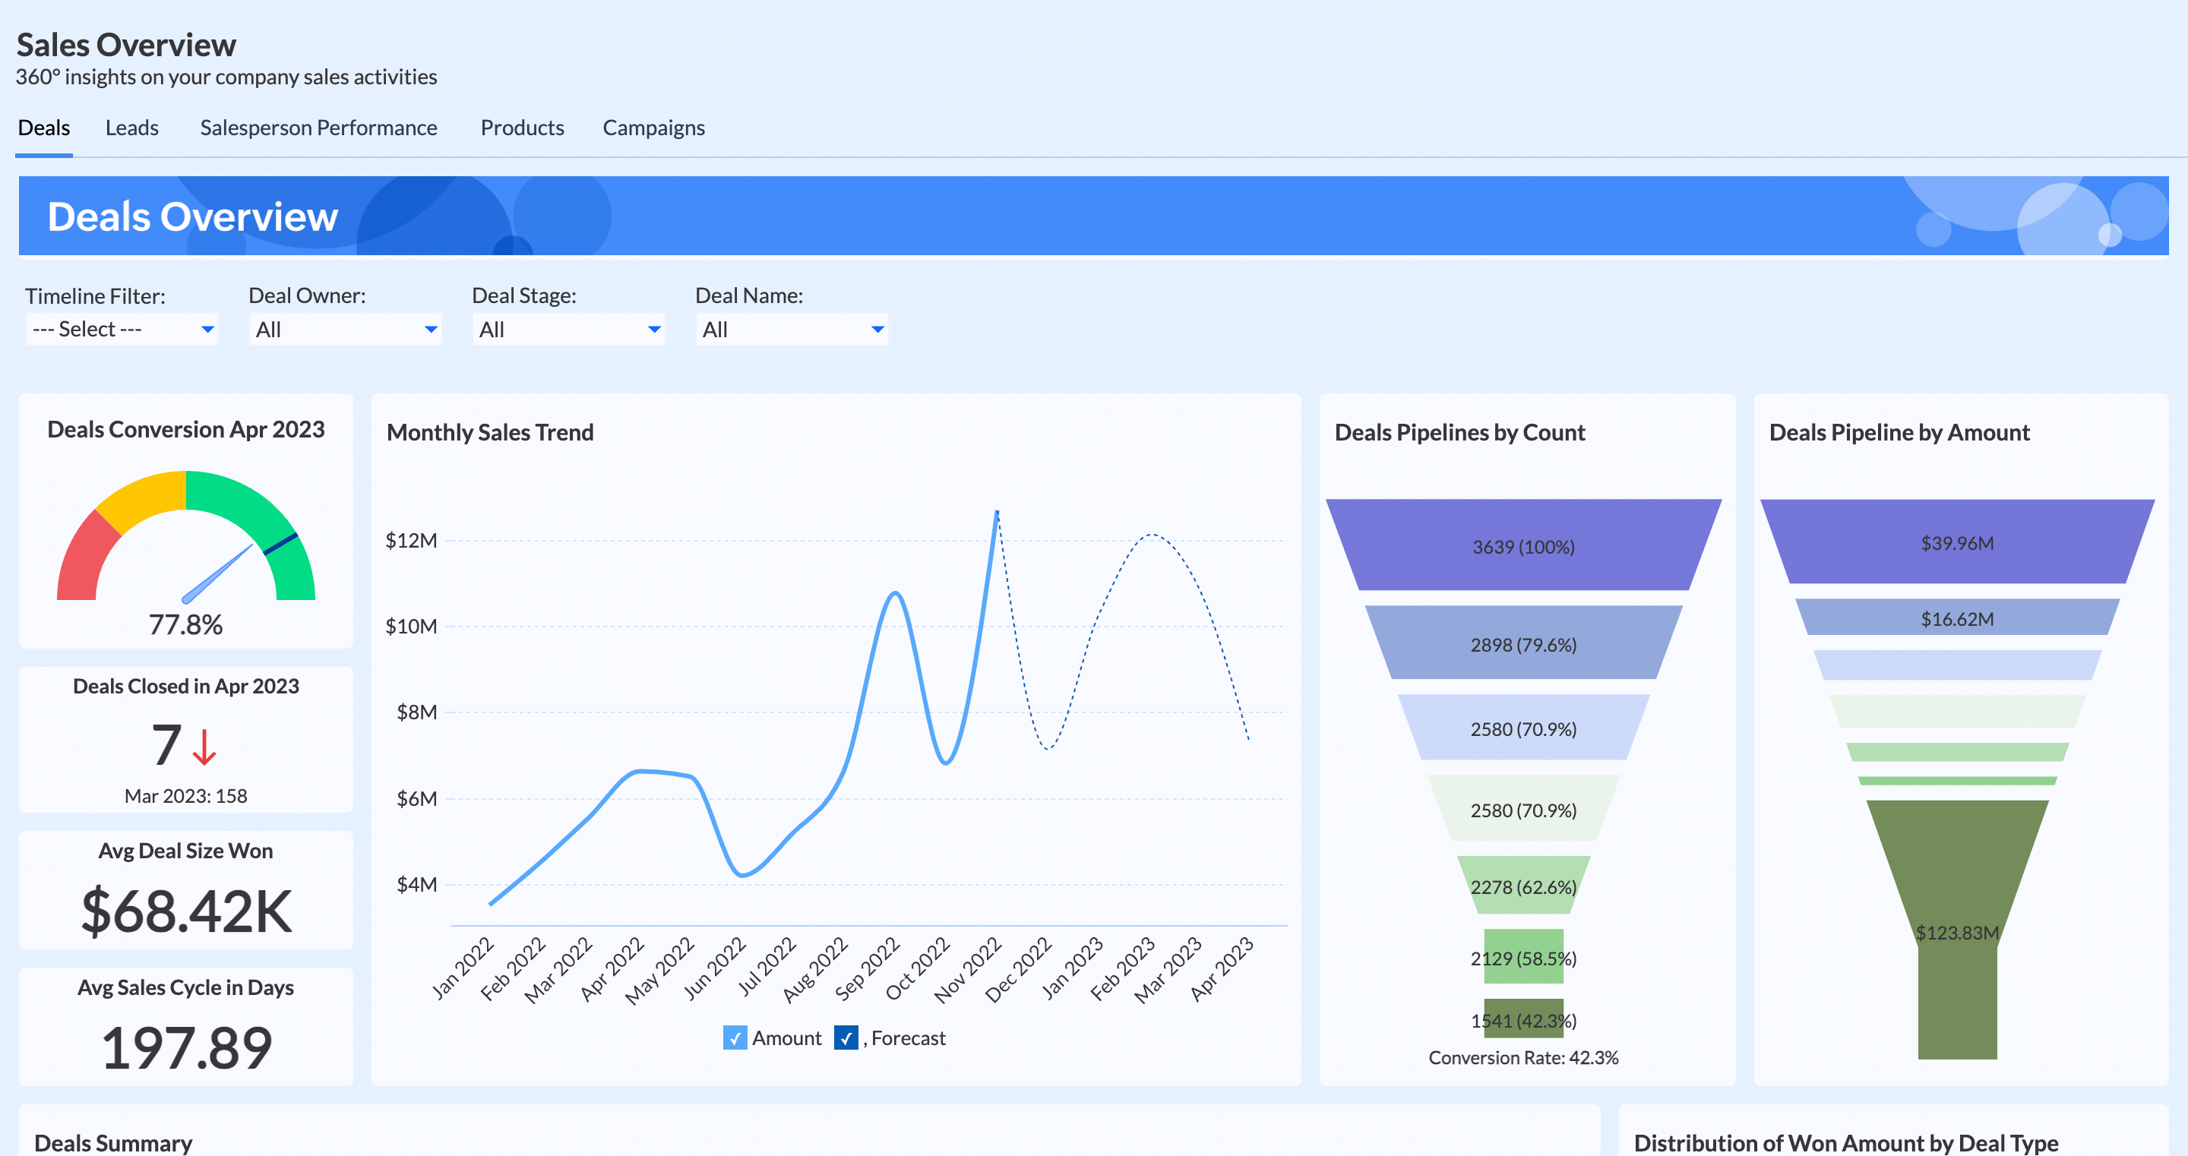This screenshot has height=1156, width=2188.
Task: Switch to the Products tab
Action: pyautogui.click(x=523, y=128)
